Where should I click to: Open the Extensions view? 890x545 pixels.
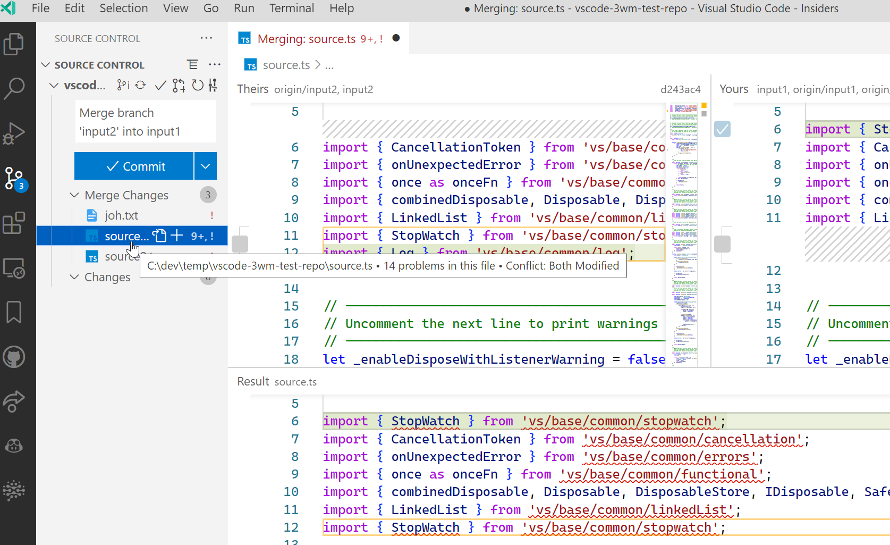coord(14,223)
